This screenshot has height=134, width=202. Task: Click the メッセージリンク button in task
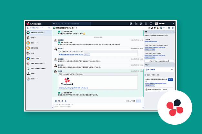pyautogui.click(x=150, y=85)
